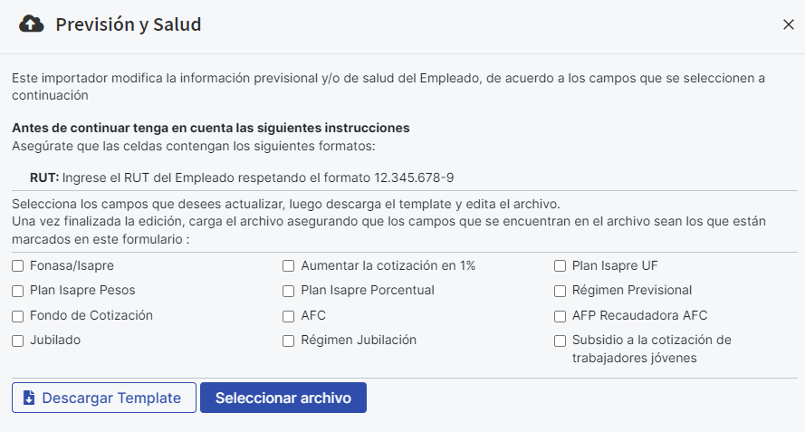Screen dimensions: 805x432
Task: Tick AFP Recaudadora AFC checkbox
Action: [561, 316]
